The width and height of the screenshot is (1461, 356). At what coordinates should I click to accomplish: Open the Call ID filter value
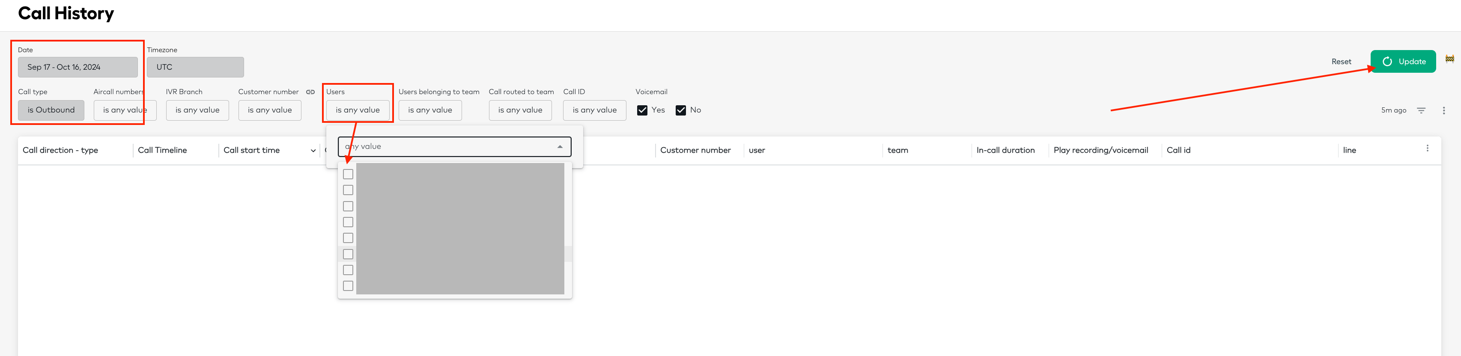(x=594, y=110)
